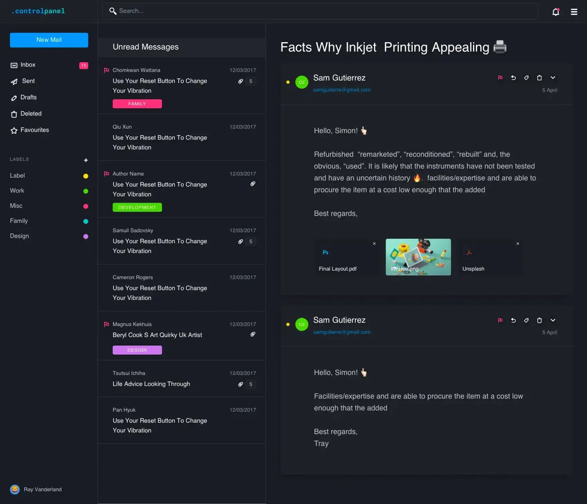Open the Inbox folder
Image resolution: width=587 pixels, height=504 pixels.
tap(28, 65)
